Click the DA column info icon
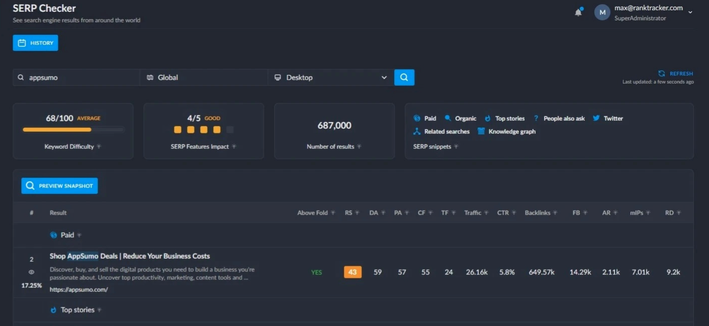 coord(383,213)
